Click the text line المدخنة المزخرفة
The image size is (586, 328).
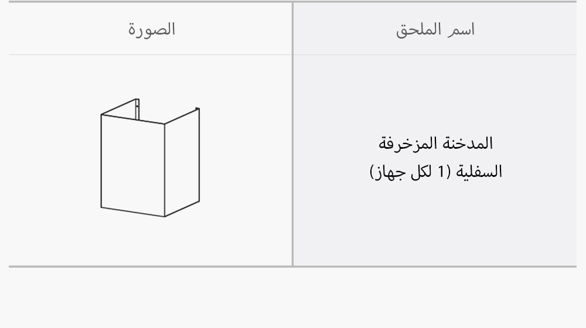pos(434,142)
